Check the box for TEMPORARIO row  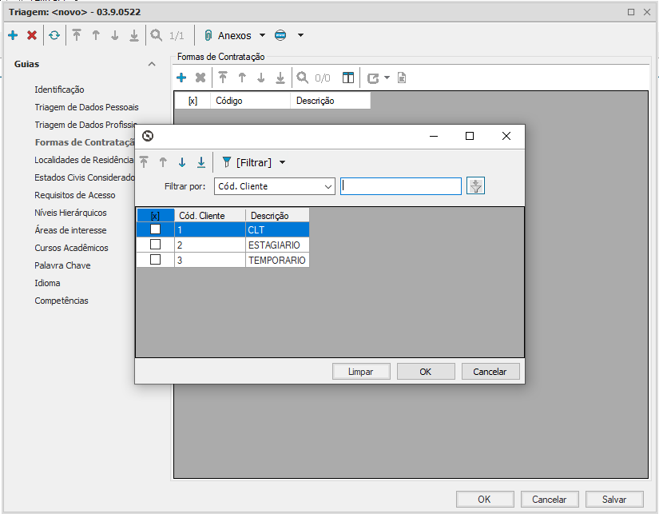pyautogui.click(x=155, y=260)
